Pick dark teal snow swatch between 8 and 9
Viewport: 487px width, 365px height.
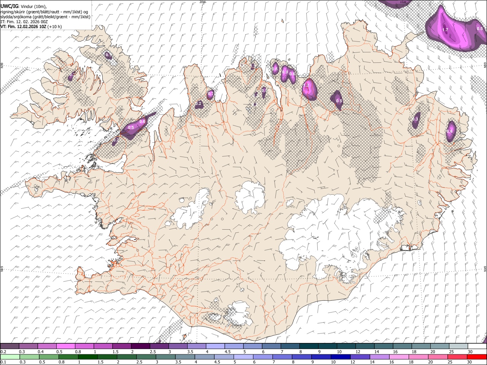pyautogui.click(x=309, y=346)
